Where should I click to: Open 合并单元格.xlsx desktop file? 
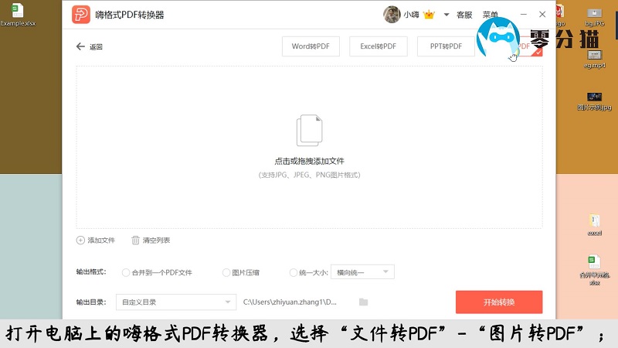point(594,270)
